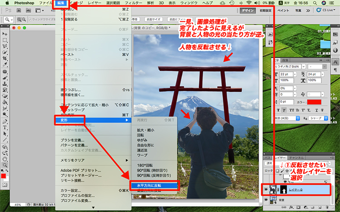The width and height of the screenshot is (340, 212).
Task: Toggle All Caps (TT) in Character panel
Action: (x=291, y=110)
